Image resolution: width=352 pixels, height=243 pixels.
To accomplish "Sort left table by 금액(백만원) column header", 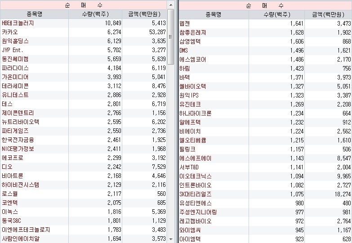I will (x=144, y=14).
